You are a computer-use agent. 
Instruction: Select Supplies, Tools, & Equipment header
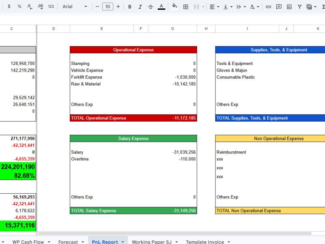(x=270, y=50)
